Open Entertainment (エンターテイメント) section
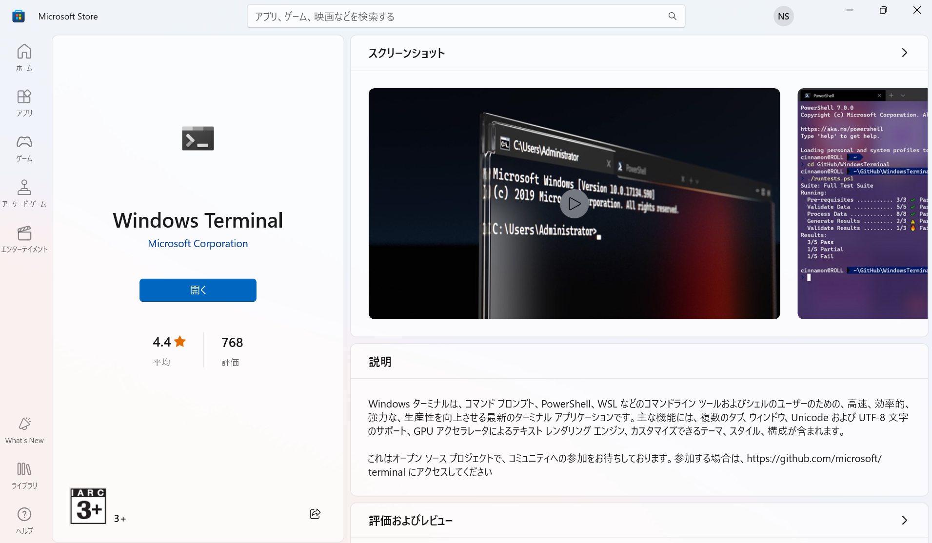 click(24, 239)
